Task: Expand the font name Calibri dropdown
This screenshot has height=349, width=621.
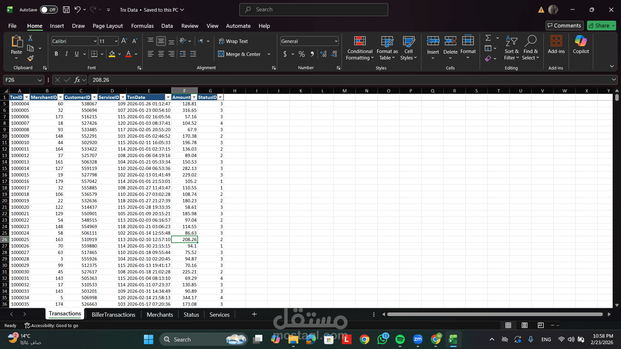Action: 95,41
